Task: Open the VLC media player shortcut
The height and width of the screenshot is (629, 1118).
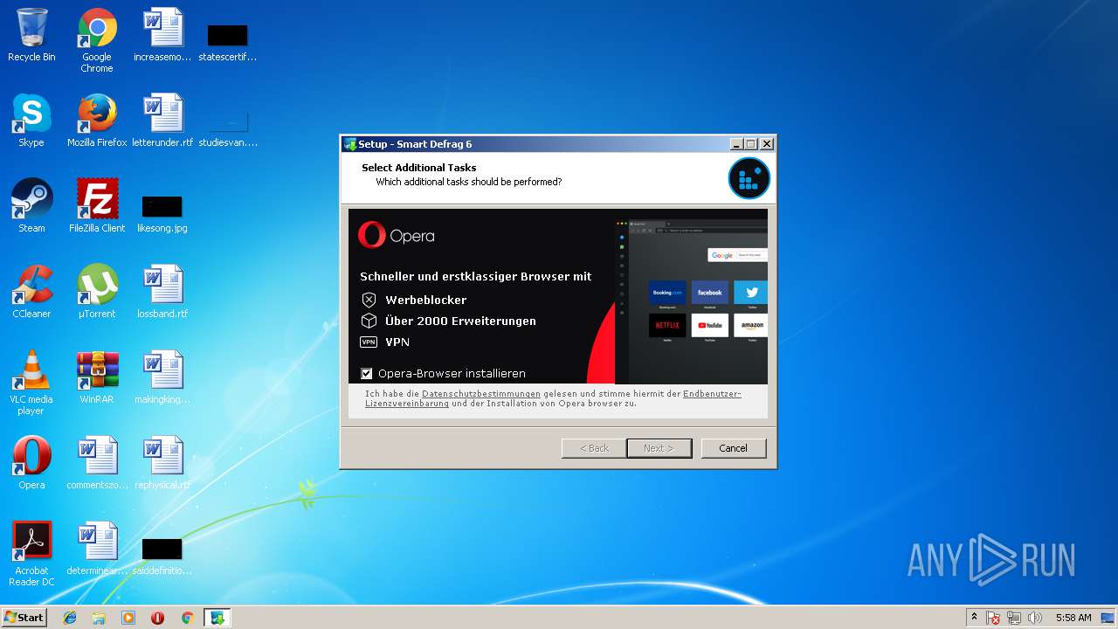Action: [x=31, y=383]
